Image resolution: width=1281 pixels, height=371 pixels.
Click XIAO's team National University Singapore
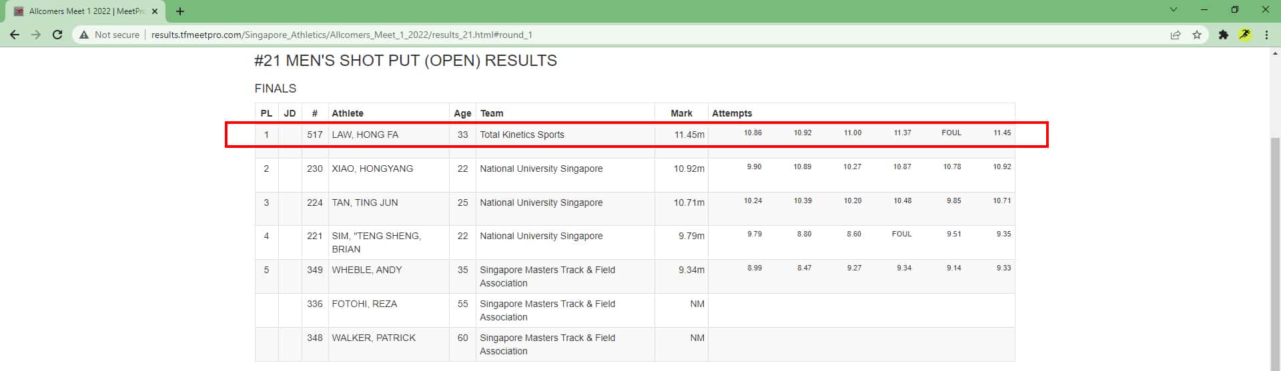[x=541, y=169]
